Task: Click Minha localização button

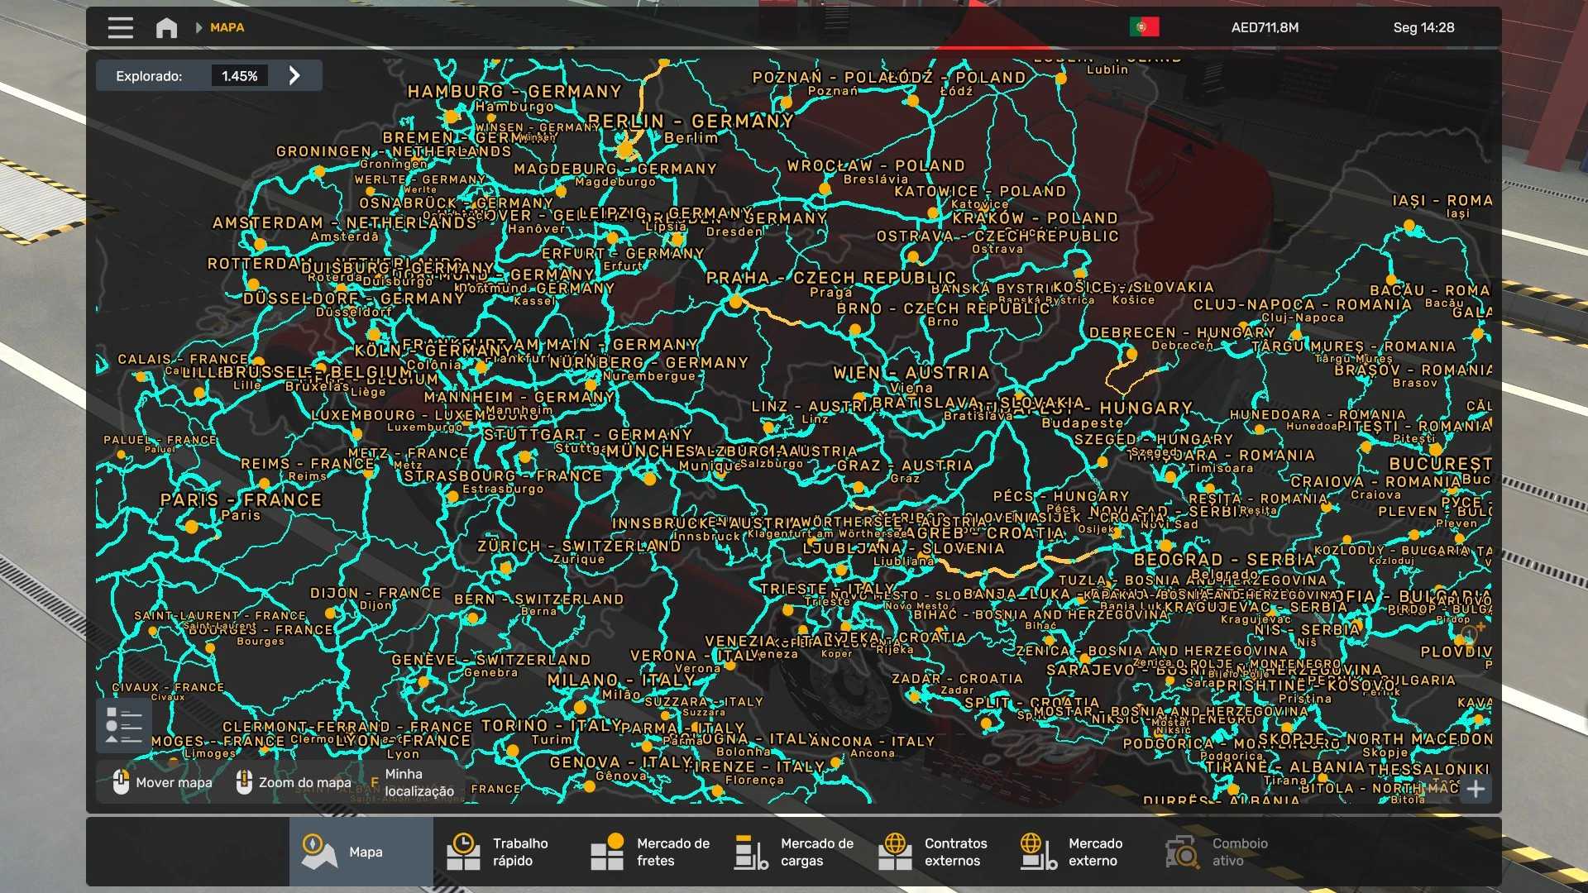Action: 412,782
